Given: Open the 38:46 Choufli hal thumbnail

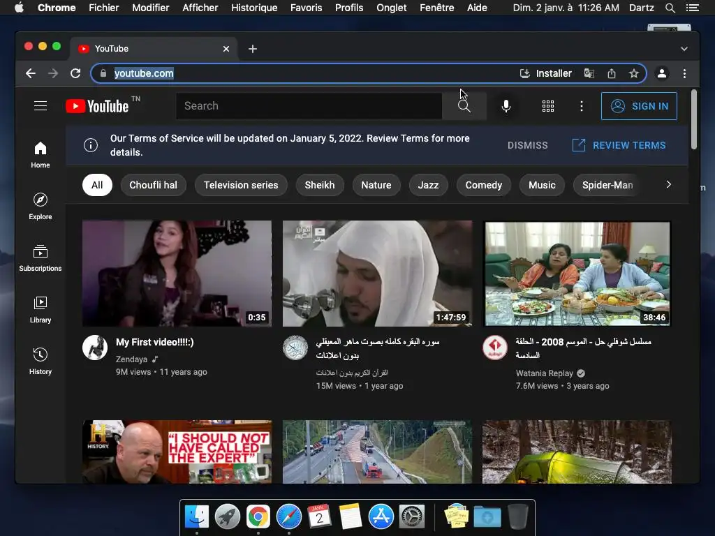Looking at the screenshot, I should [577, 274].
